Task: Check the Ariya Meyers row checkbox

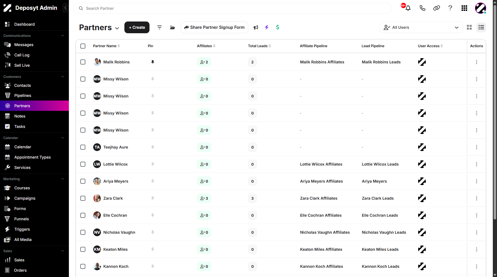Action: coord(83,181)
